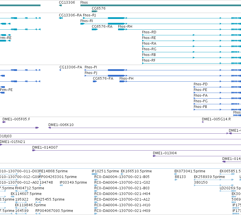Screen dimensions: 241x215
Task: Click the 164599 feature label
Action: [22, 211]
